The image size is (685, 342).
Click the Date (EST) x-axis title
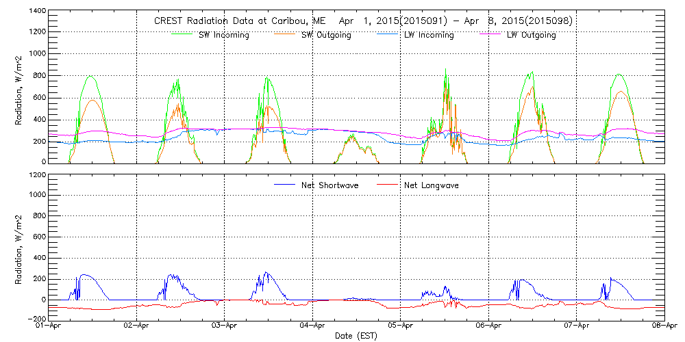[x=357, y=336]
